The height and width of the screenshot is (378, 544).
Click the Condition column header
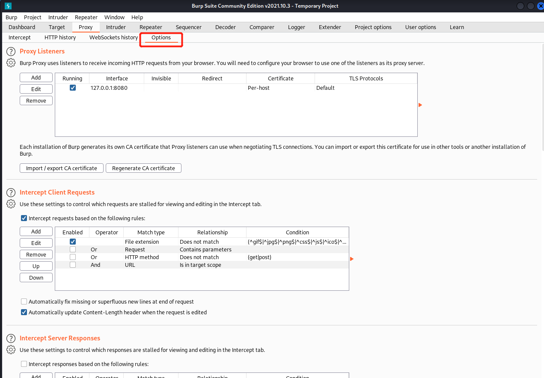point(297,232)
